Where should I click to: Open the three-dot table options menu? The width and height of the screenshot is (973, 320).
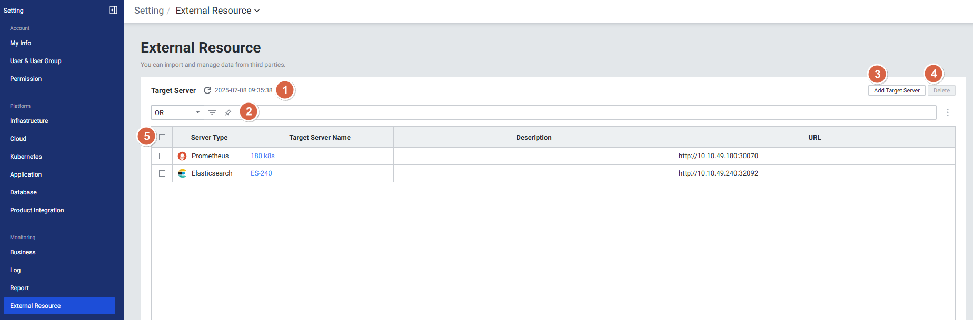point(947,112)
